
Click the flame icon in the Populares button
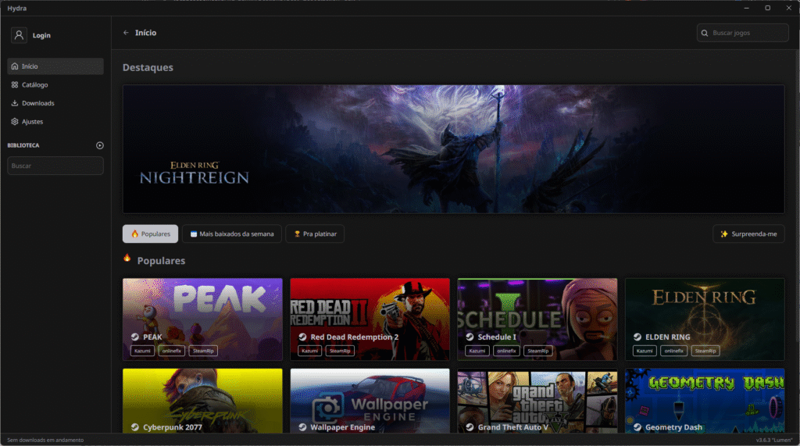point(134,234)
